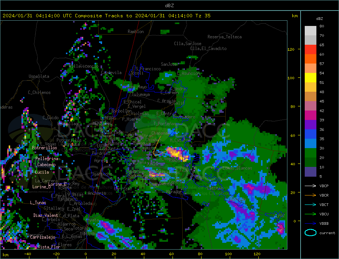The width and height of the screenshot is (339, 259).
Task: Click the Anchoris label
Action: click(x=97, y=193)
